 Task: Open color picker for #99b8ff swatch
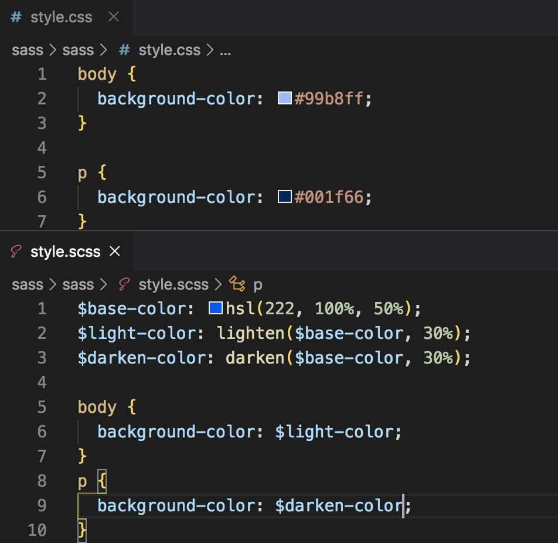click(x=285, y=98)
